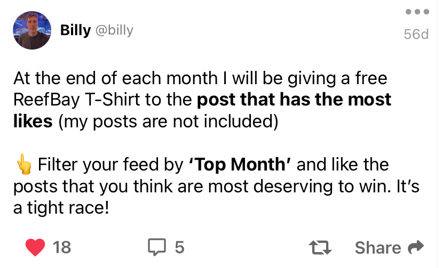Click the phrase 'a tight race!'
The height and width of the screenshot is (268, 442).
click(61, 207)
